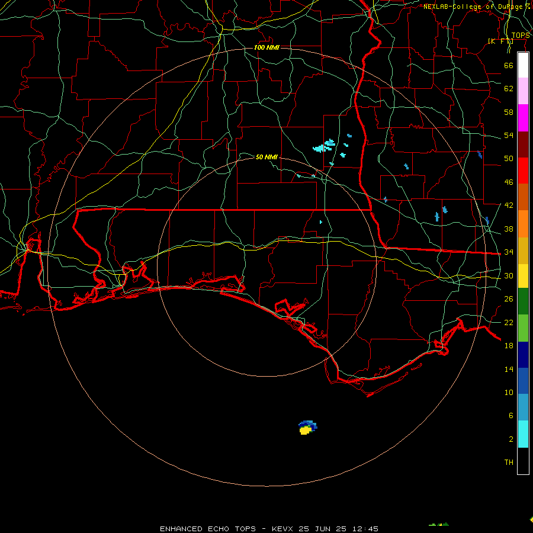The image size is (533, 533).
Task: Click the gold legend swatch
Action: [523, 251]
